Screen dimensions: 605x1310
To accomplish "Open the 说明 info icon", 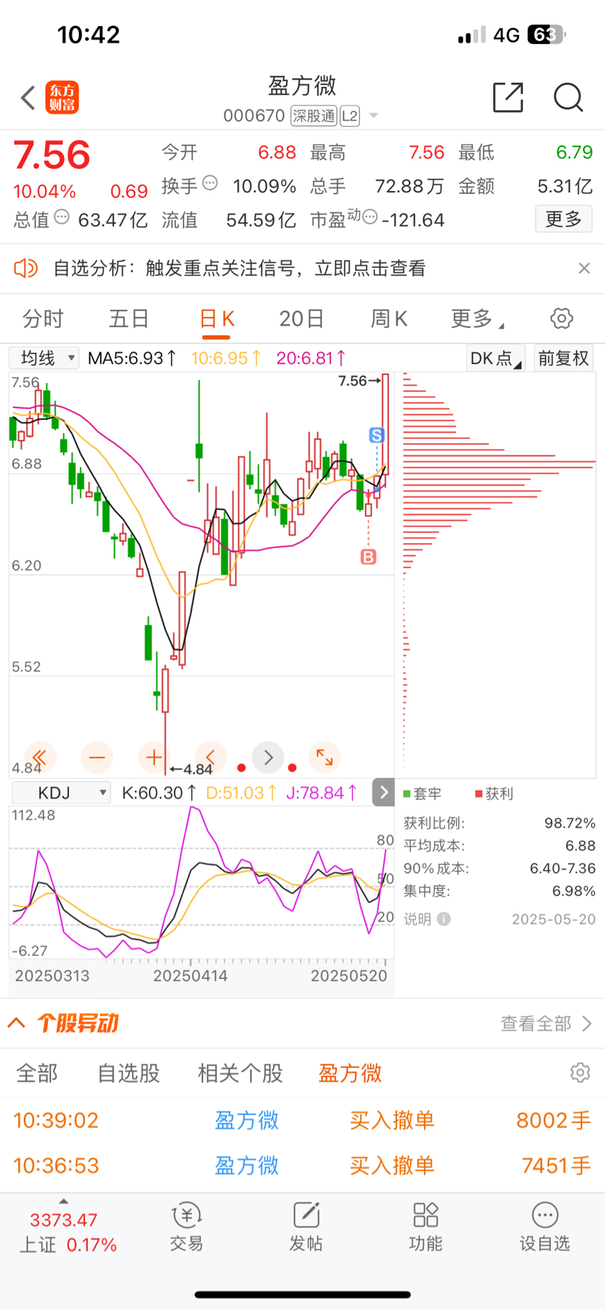I will (x=444, y=919).
